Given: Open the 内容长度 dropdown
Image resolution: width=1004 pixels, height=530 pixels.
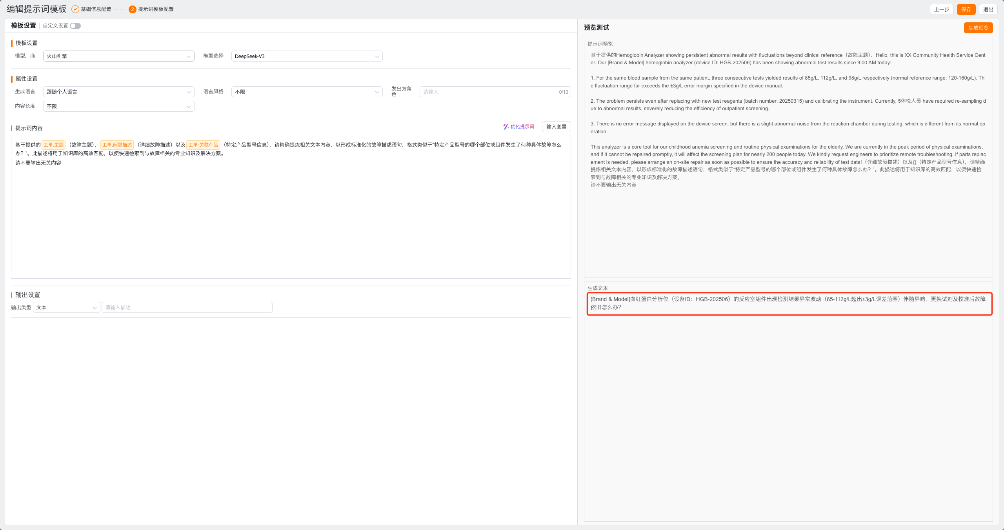Looking at the screenshot, I should [118, 106].
